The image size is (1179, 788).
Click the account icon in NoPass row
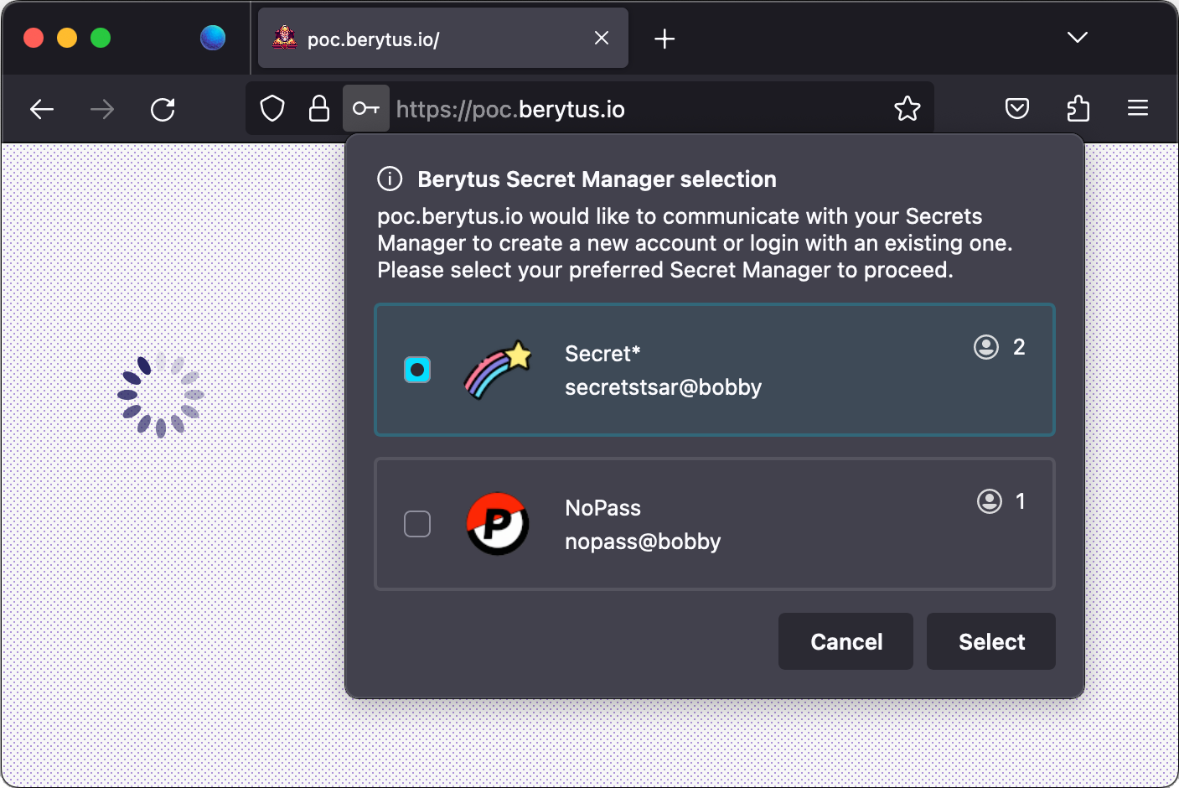tap(990, 501)
